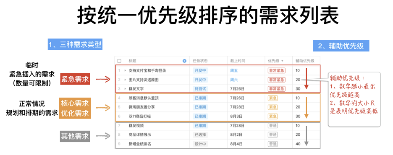Select the 周六 deadline cell
Screen dimensions: 393x155
pyautogui.click(x=234, y=80)
